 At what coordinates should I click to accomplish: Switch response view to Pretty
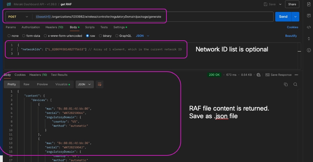click(12, 84)
